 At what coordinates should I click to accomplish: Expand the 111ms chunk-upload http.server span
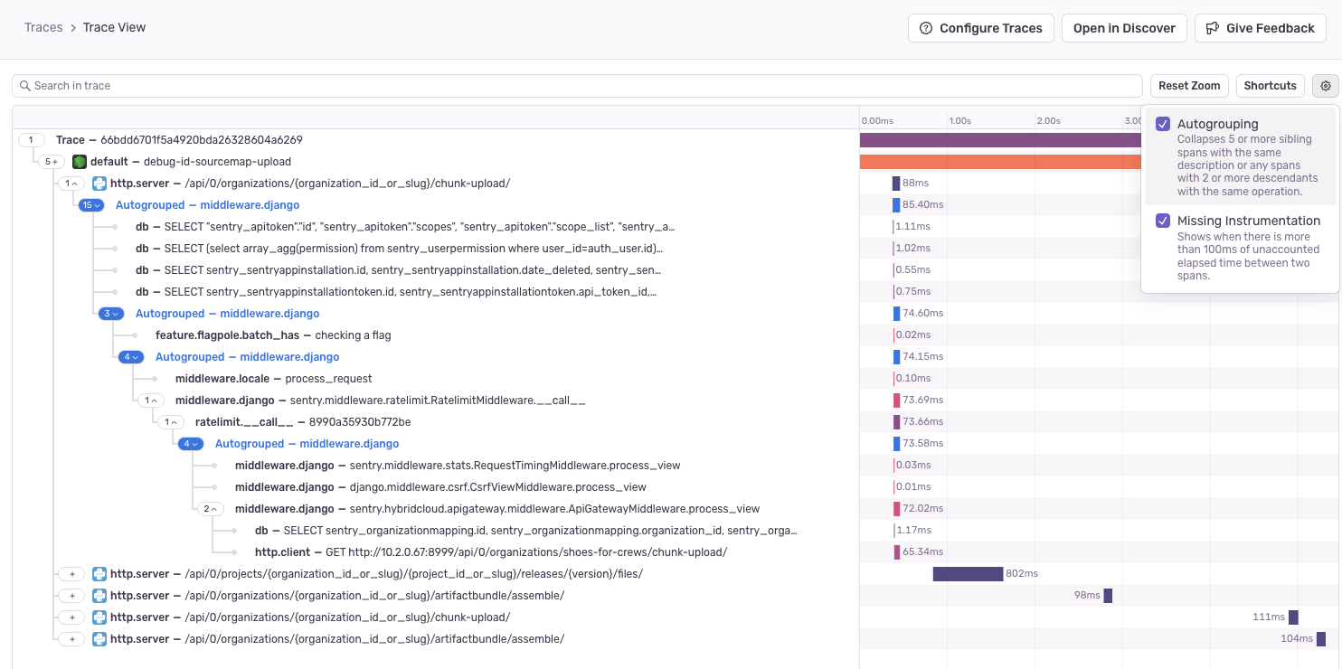tap(71, 617)
